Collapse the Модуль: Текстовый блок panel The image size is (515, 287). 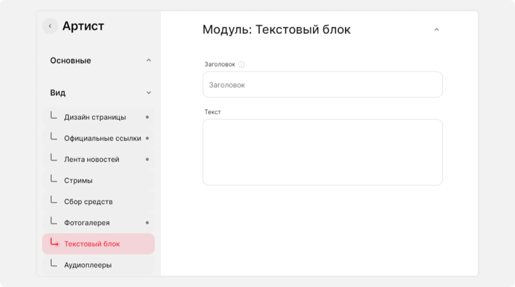click(436, 30)
